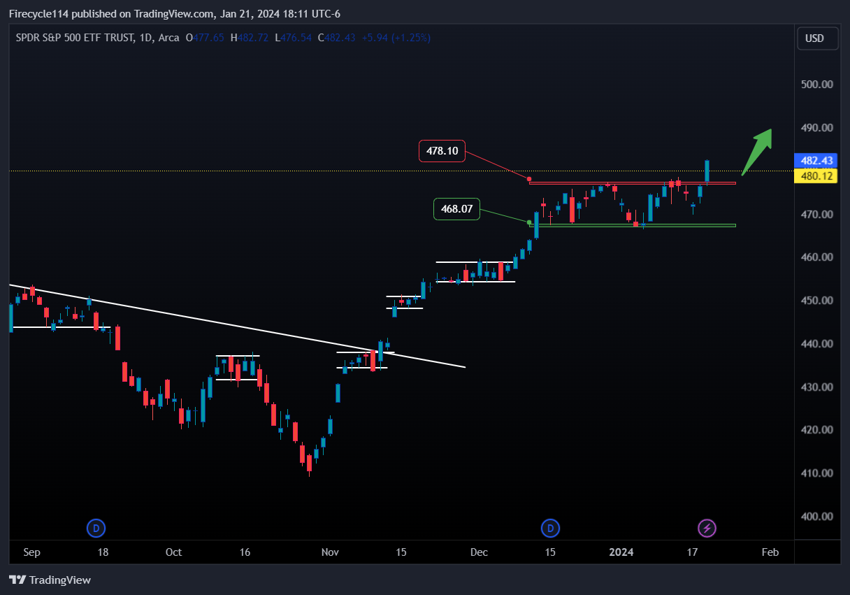Viewport: 850px width, 595px height.
Task: Click the 490.00 price axis label
Action: 817,127
